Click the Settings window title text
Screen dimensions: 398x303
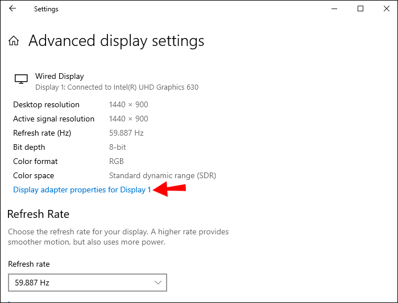[46, 9]
